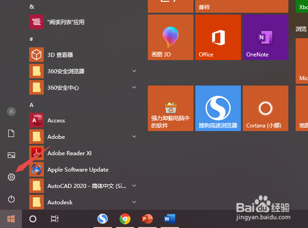Click the Power icon in Start sidebar
Image resolution: width=308 pixels, height=228 pixels.
[x=11, y=199]
